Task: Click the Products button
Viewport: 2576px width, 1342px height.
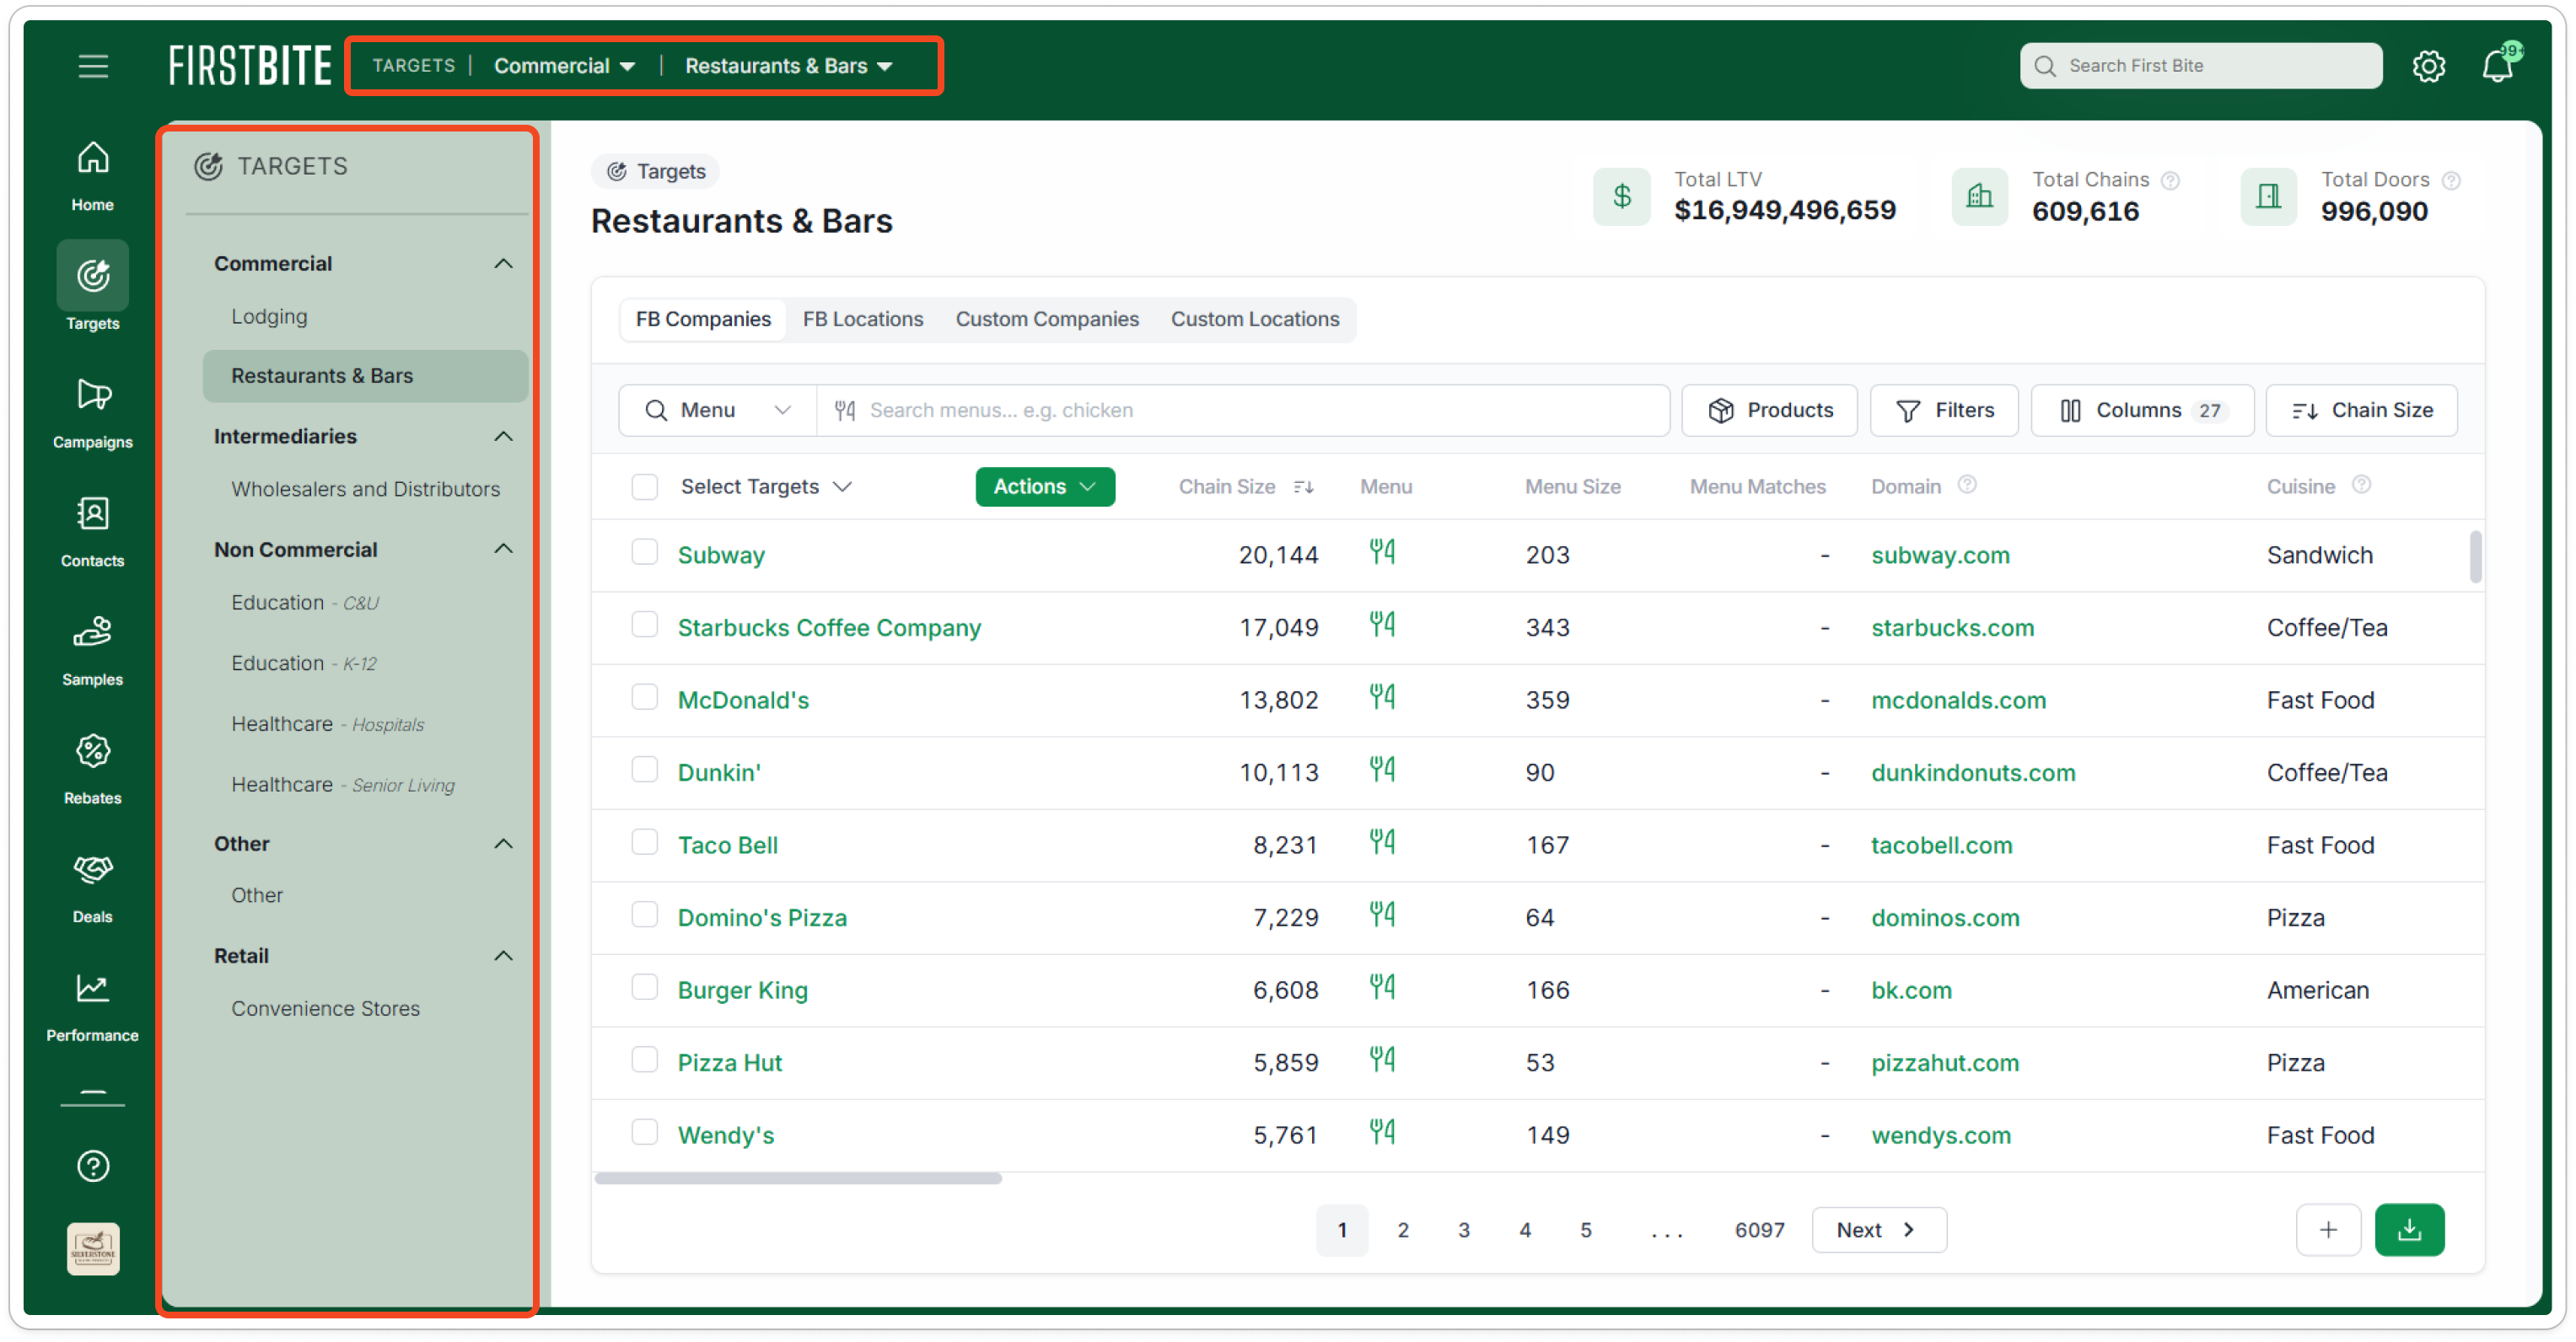Action: tap(1769, 411)
